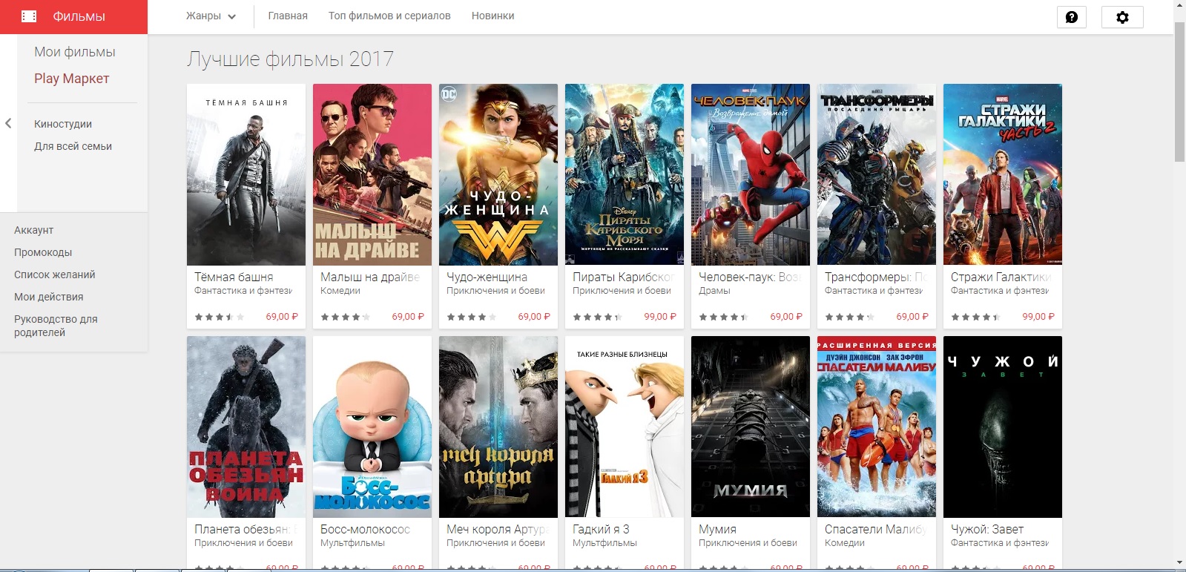Open Аккаунт link
Image resolution: width=1186 pixels, height=572 pixels.
(34, 230)
